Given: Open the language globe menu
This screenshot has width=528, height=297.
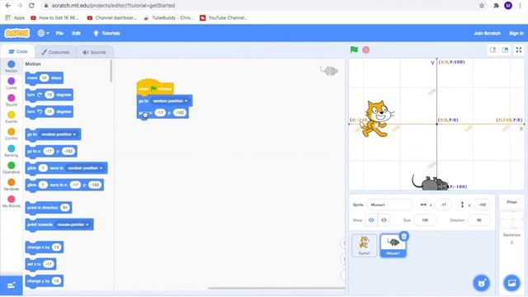Looking at the screenshot, I should pyautogui.click(x=43, y=33).
